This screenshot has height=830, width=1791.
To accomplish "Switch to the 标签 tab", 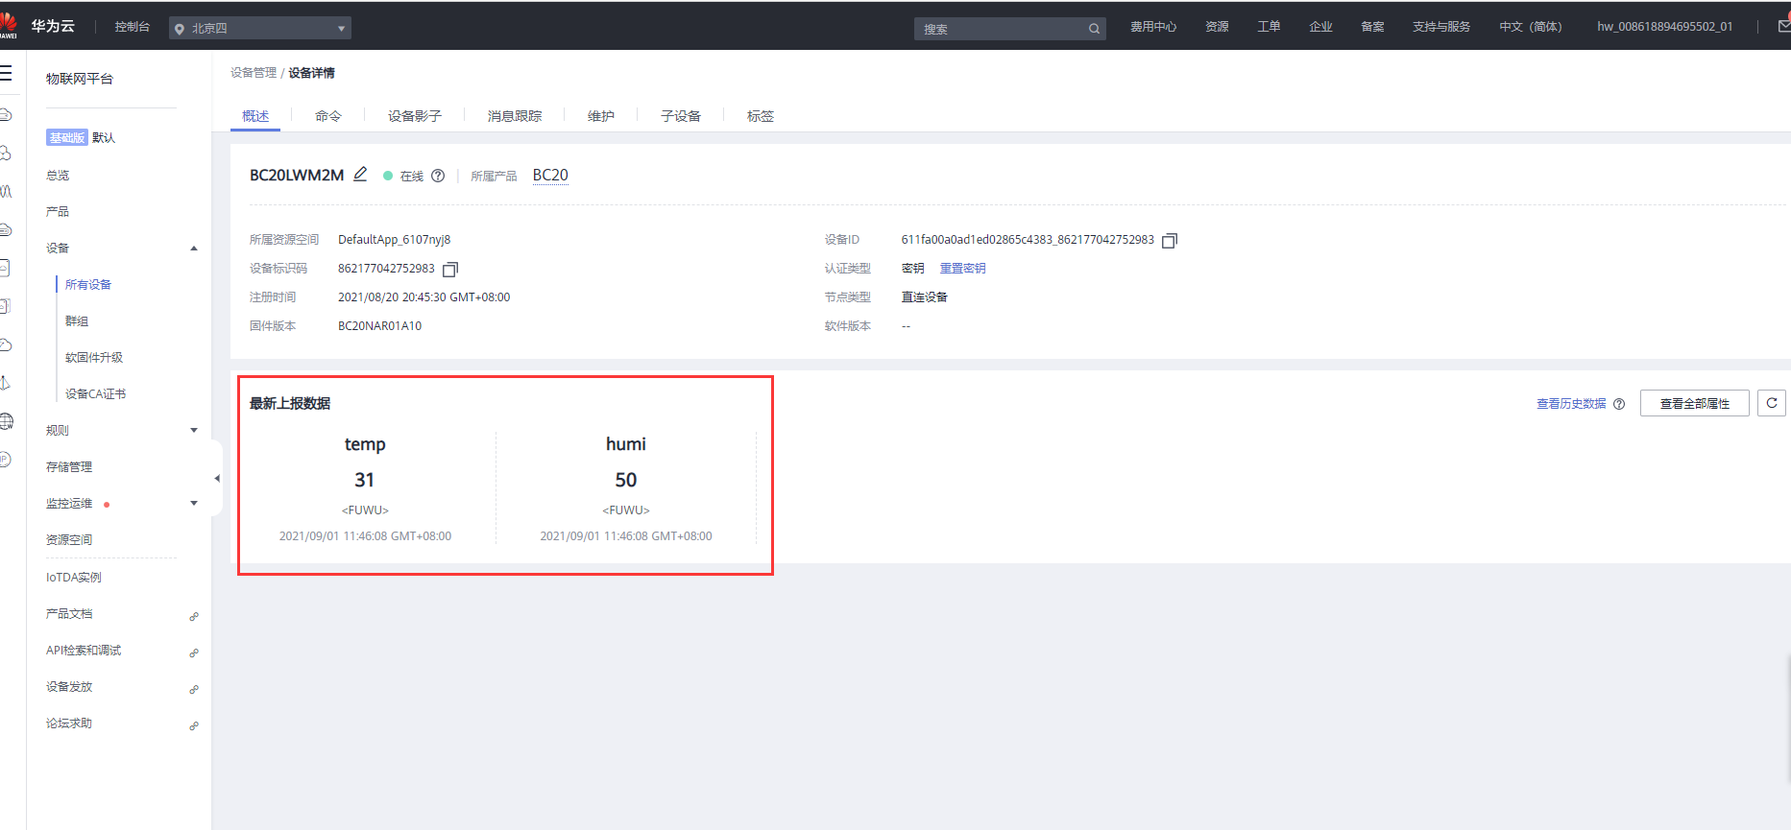I will pos(761,116).
